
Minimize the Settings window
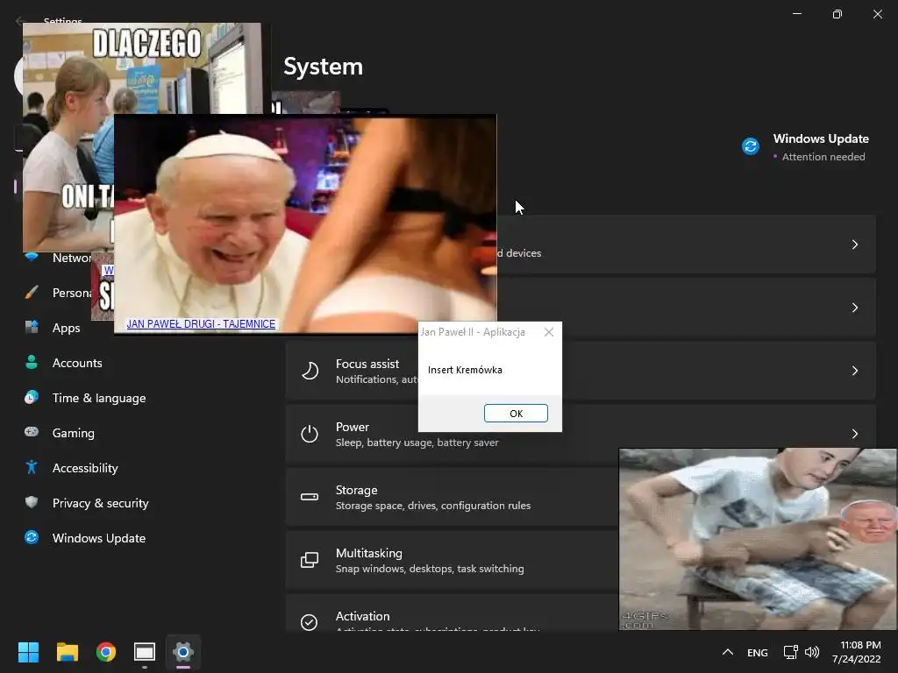coord(796,14)
